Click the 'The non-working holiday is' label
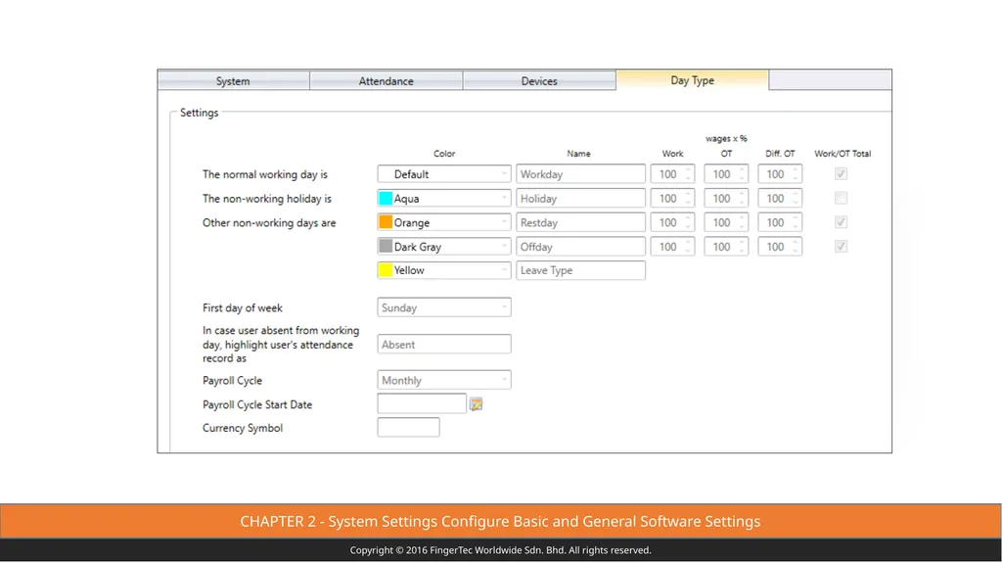The width and height of the screenshot is (1002, 563). (267, 199)
